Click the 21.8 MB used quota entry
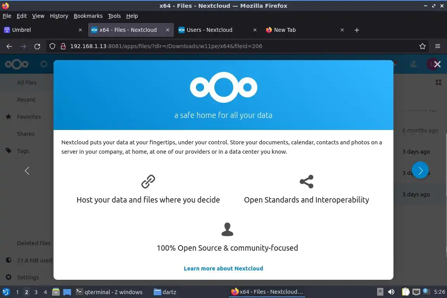This screenshot has width=447, height=298. pos(35,260)
